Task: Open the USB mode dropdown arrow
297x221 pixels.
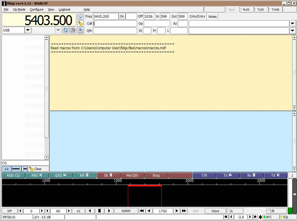Action: (x=28, y=30)
